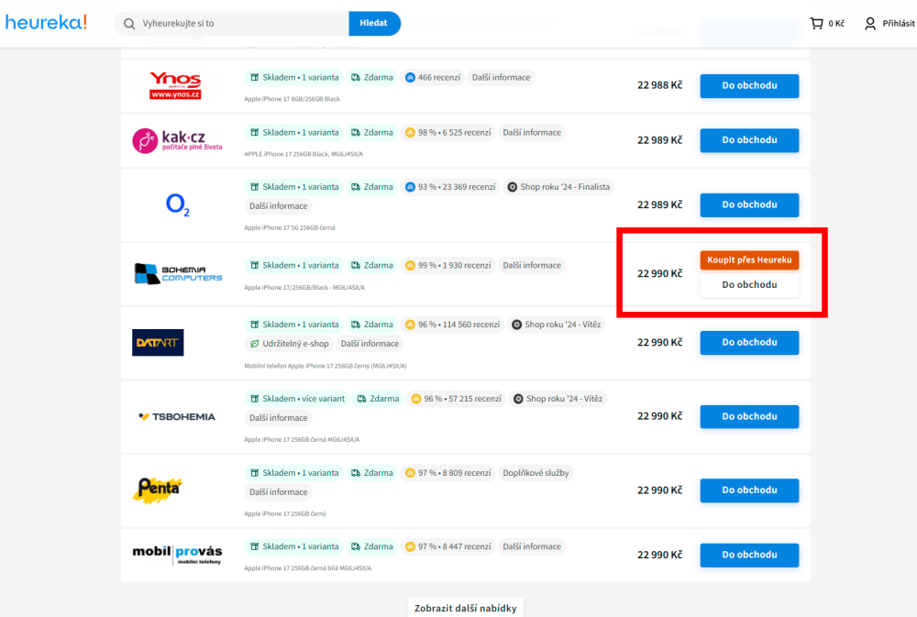The width and height of the screenshot is (917, 617).
Task: Click the O2 shop logo
Action: click(x=177, y=204)
